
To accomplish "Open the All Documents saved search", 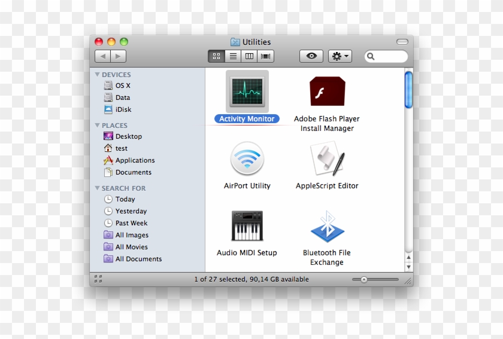I will pyautogui.click(x=133, y=258).
